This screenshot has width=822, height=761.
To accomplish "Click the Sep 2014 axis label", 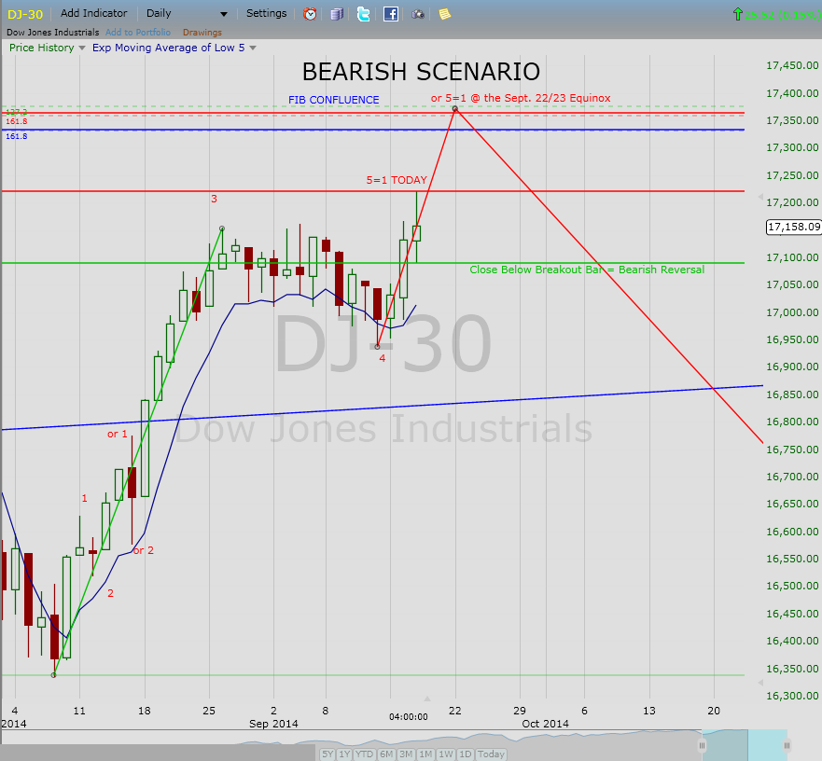I will click(x=273, y=724).
